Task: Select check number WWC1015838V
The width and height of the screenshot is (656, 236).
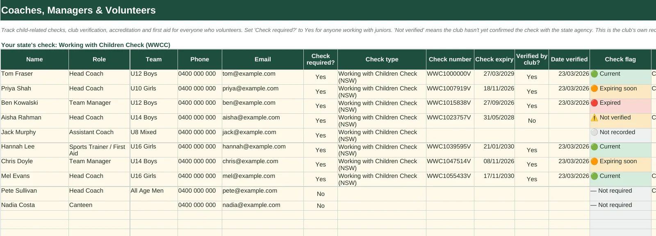Action: point(450,106)
